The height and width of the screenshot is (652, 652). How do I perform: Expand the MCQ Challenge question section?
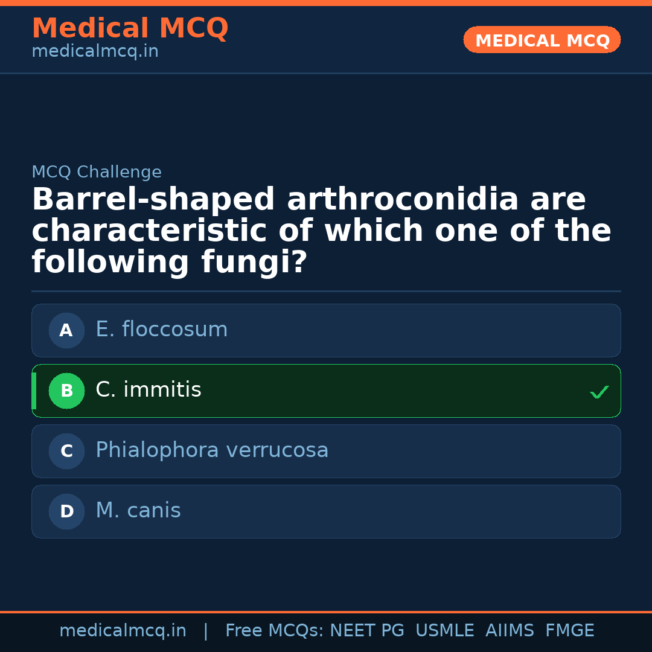[x=326, y=229]
